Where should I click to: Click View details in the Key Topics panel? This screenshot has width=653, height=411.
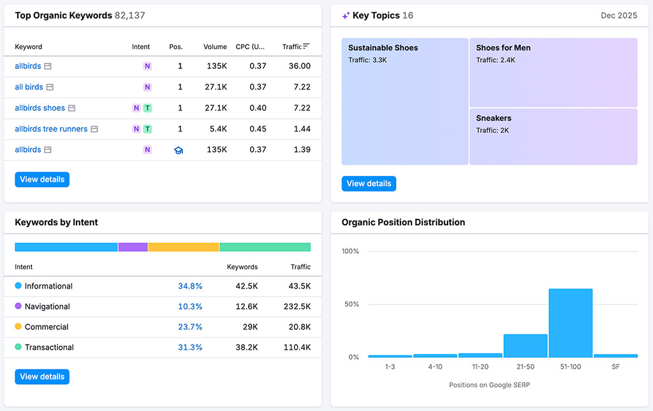pyautogui.click(x=369, y=183)
